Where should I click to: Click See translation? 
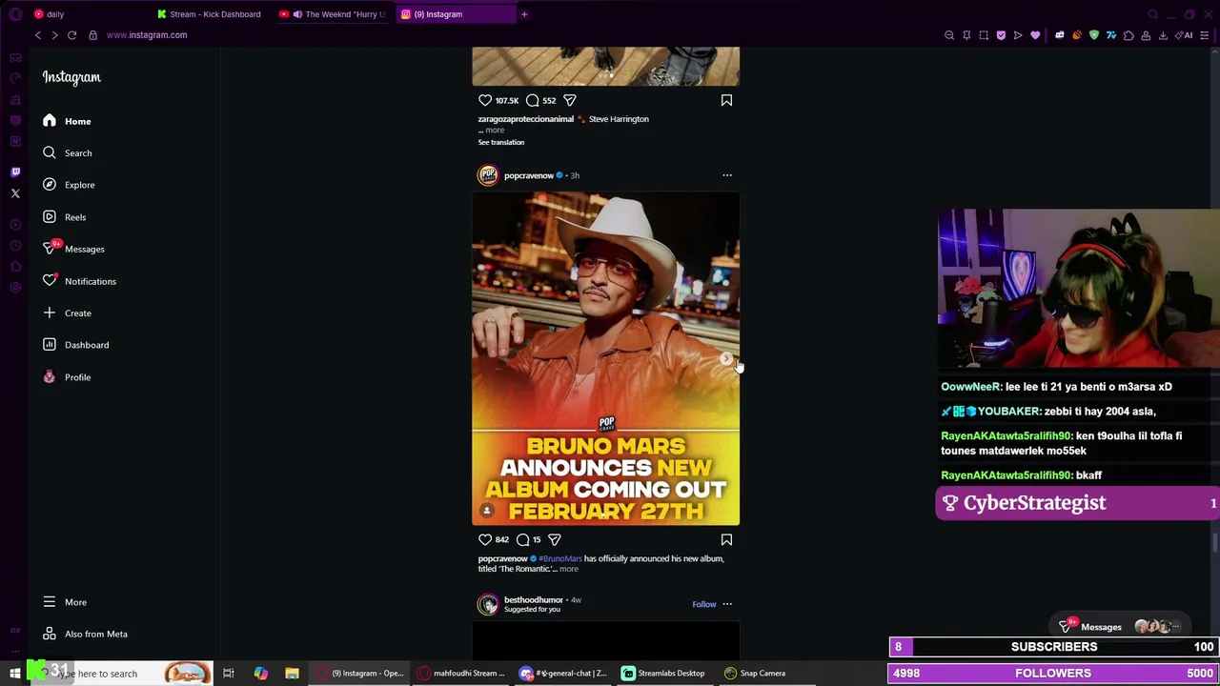click(x=501, y=142)
